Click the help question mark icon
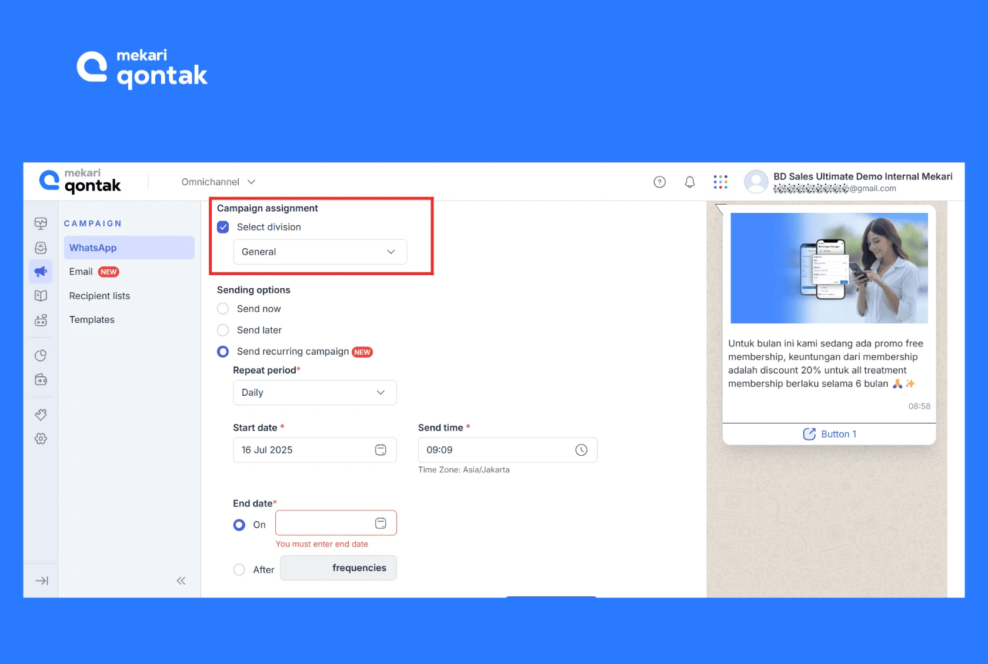Screen dimensions: 988x664 [x=659, y=182]
